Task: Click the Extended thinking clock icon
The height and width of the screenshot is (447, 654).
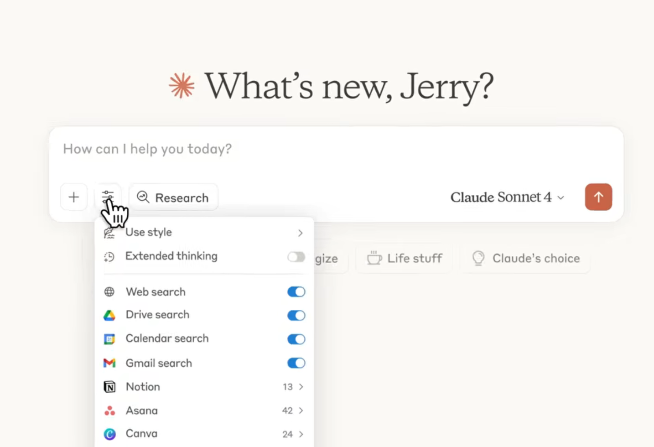Action: [x=109, y=257]
